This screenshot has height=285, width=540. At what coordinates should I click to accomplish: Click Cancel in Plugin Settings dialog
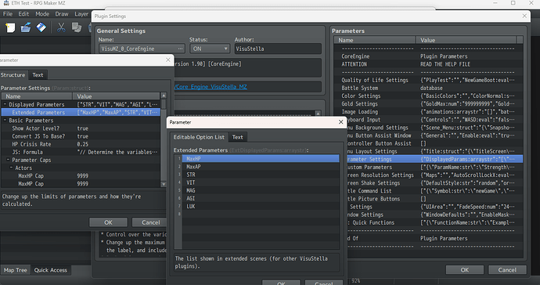(507, 270)
